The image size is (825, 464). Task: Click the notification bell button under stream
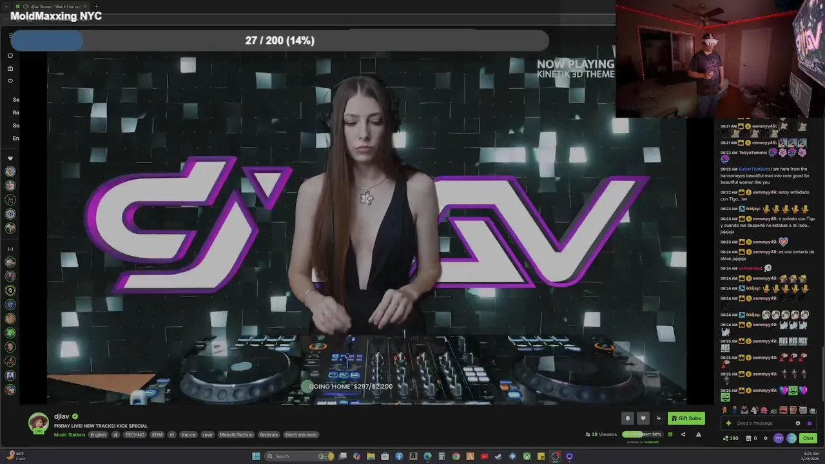[628, 418]
